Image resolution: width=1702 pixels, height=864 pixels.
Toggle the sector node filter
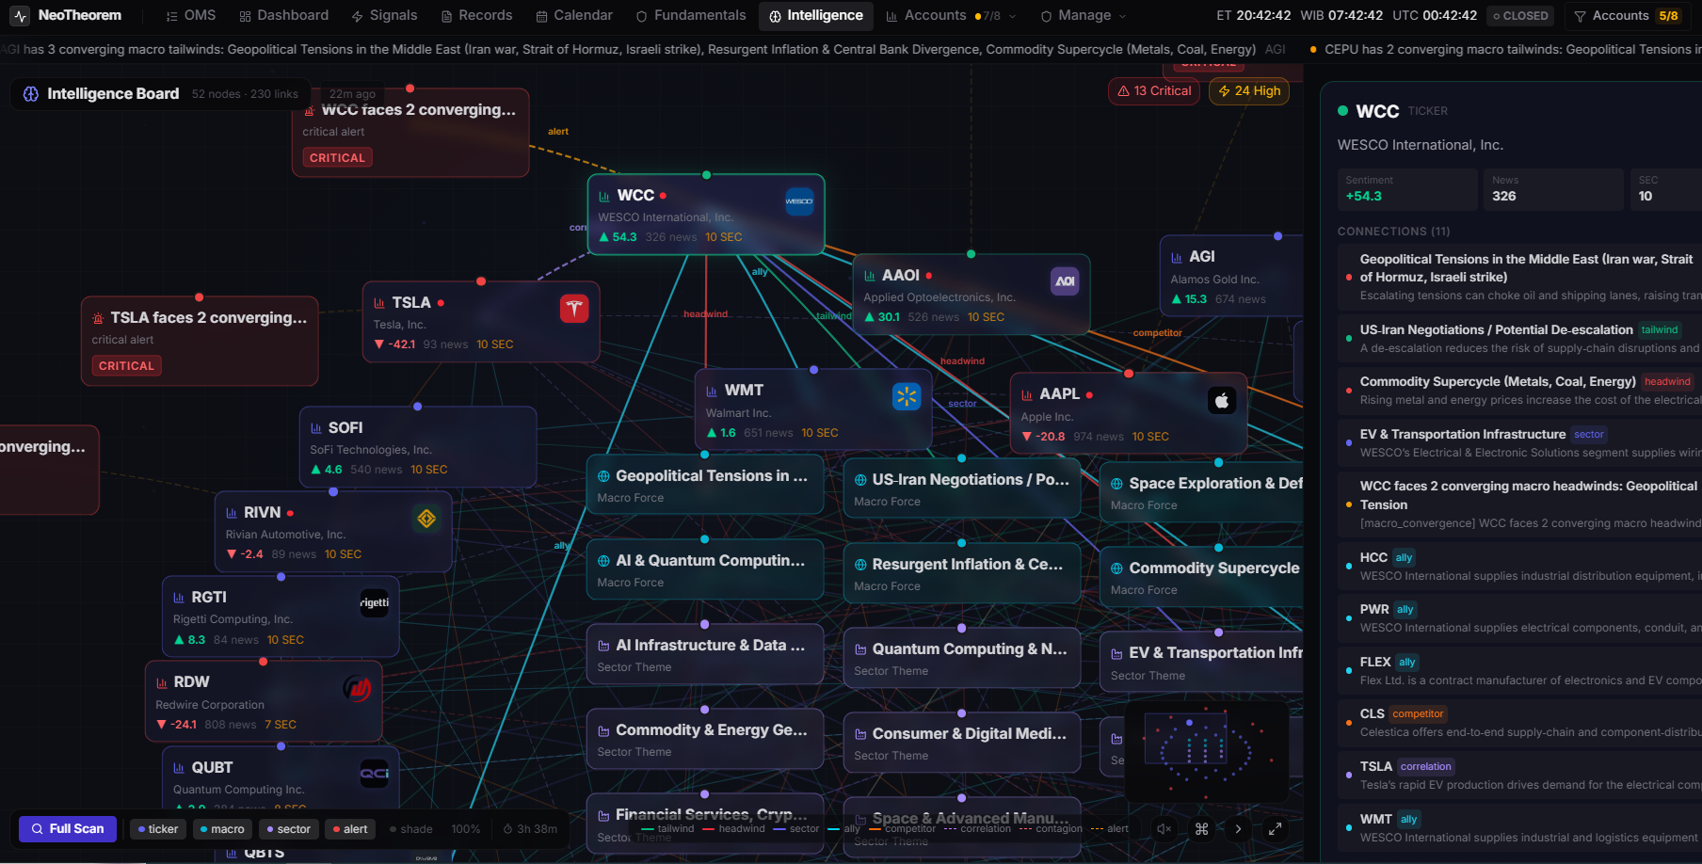pos(288,829)
